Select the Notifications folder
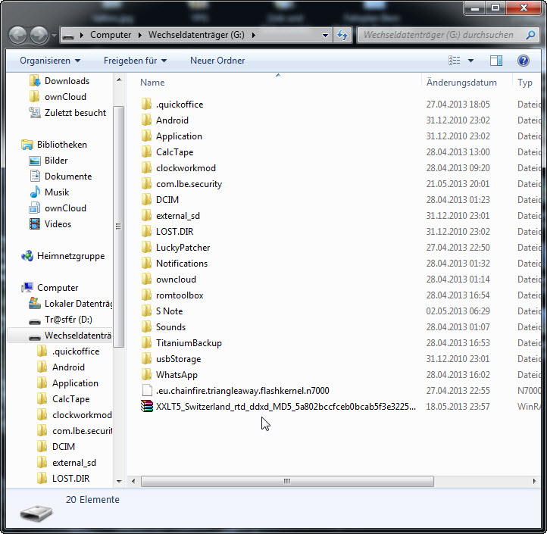Image resolution: width=547 pixels, height=534 pixels. (182, 264)
